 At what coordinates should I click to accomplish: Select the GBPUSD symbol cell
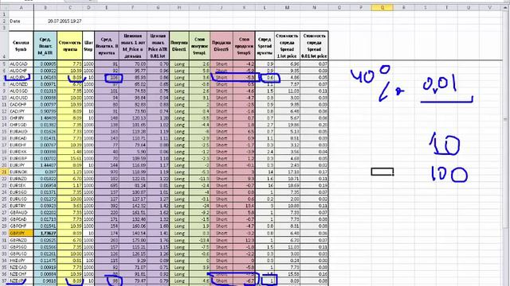[22, 253]
